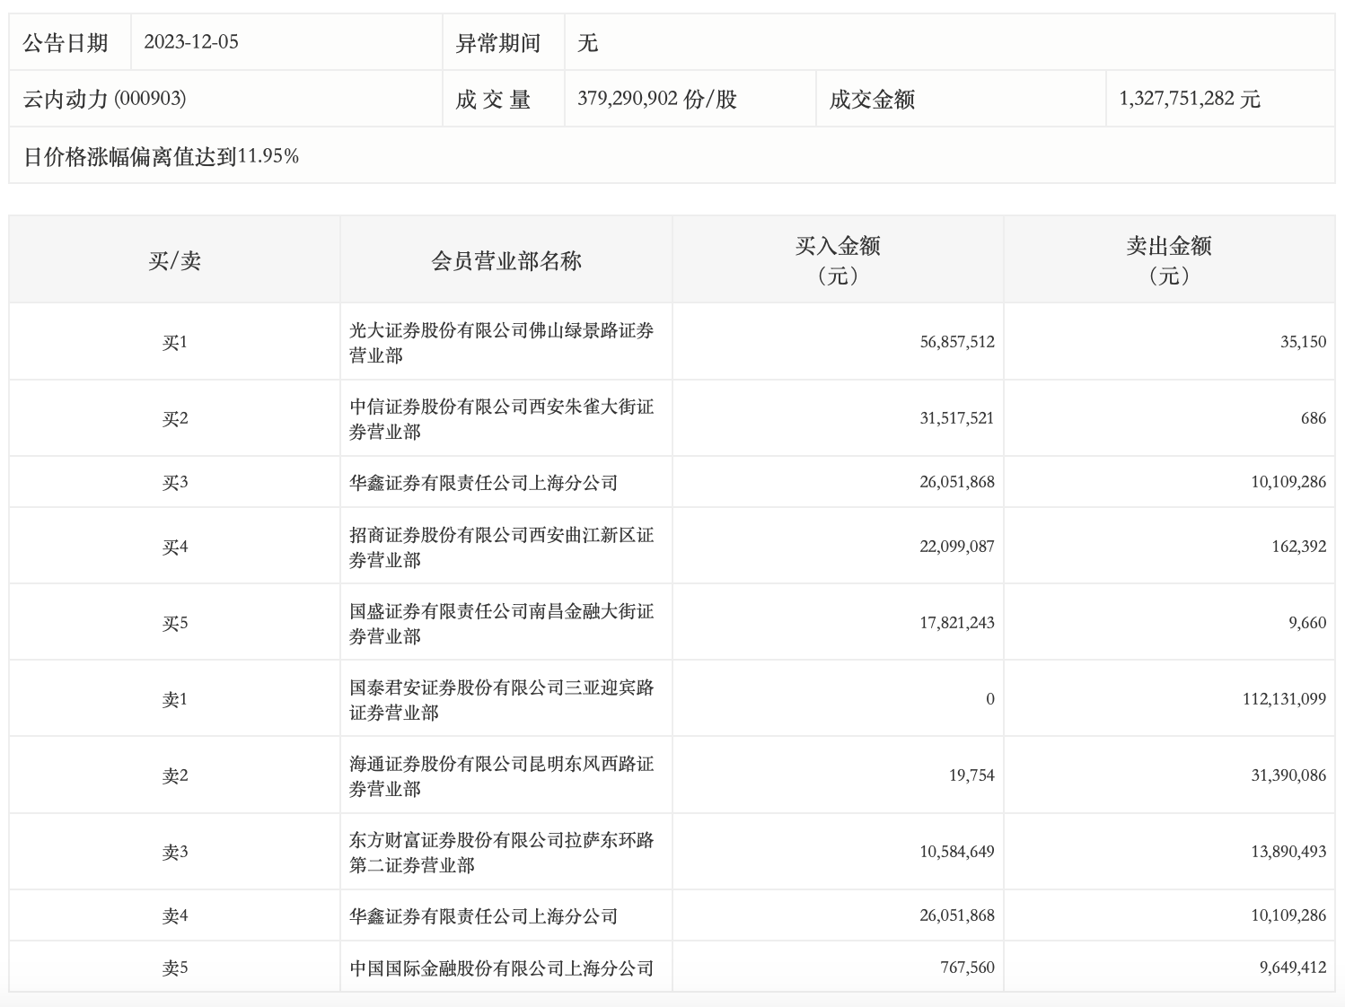Click the announcement date 2023-12-05
Image resolution: width=1345 pixels, height=1007 pixels.
[x=191, y=42]
